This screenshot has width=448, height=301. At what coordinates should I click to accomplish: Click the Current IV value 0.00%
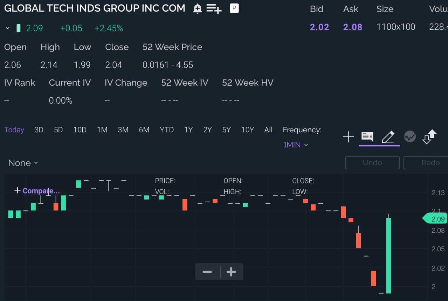pyautogui.click(x=61, y=101)
